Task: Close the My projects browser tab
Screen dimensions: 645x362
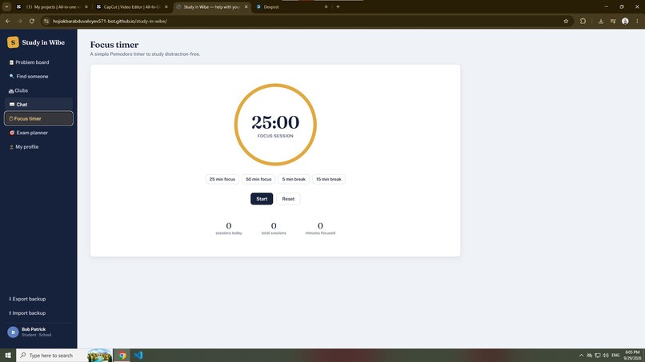Action: point(86,6)
